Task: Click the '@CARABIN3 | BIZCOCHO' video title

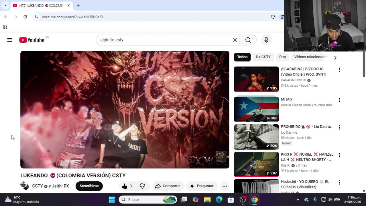Action: coord(304,72)
